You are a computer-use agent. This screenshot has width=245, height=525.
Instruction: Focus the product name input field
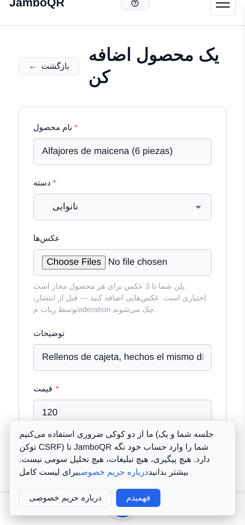(123, 152)
